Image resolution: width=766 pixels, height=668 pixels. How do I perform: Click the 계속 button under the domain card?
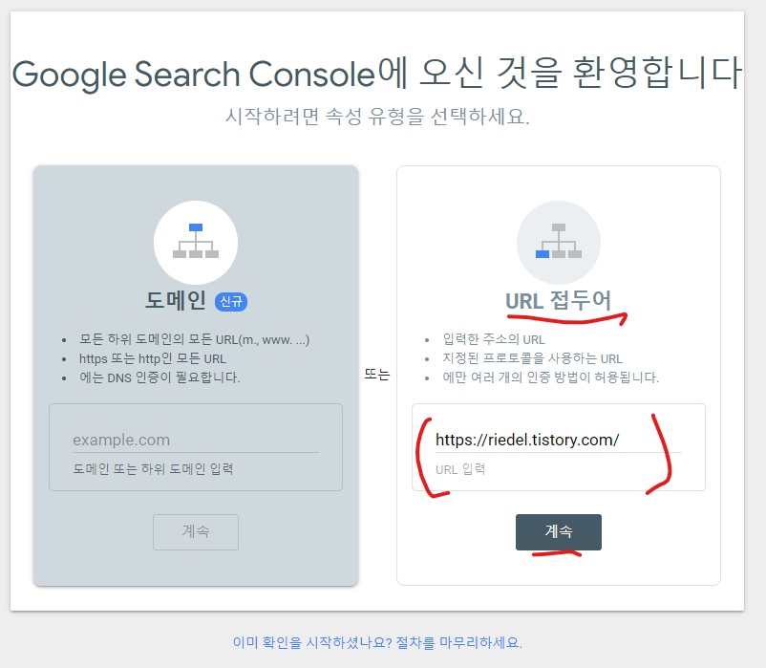tap(196, 531)
